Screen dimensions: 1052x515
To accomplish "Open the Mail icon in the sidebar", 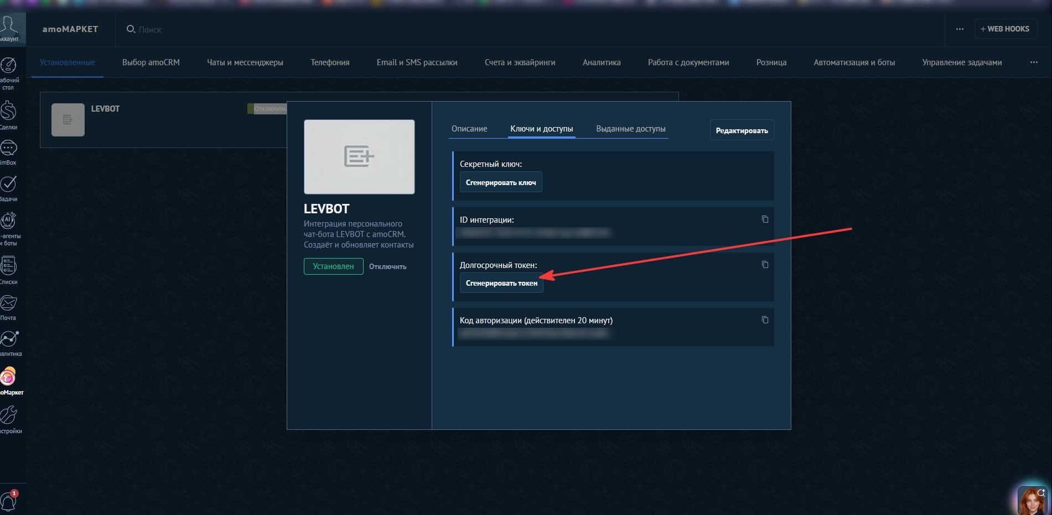I will click(8, 303).
